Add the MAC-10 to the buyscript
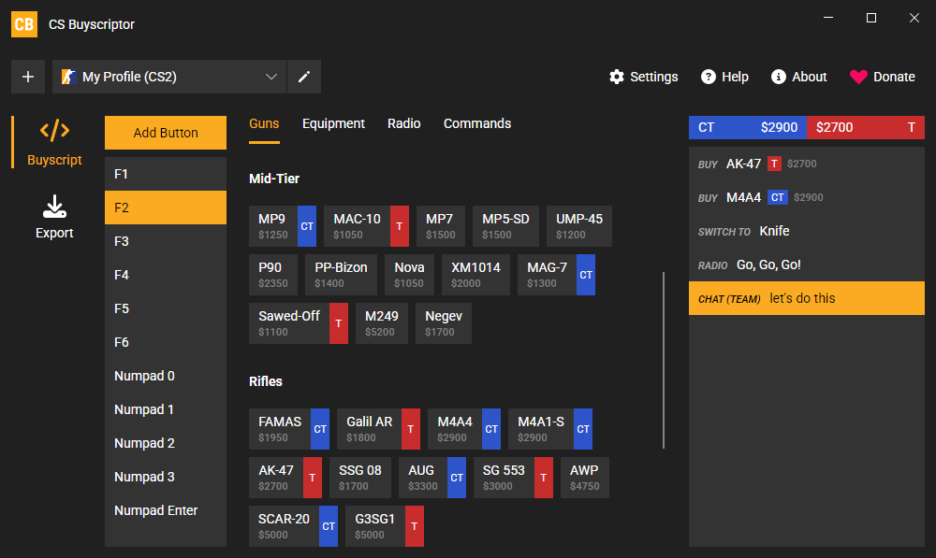This screenshot has width=936, height=558. 366,226
